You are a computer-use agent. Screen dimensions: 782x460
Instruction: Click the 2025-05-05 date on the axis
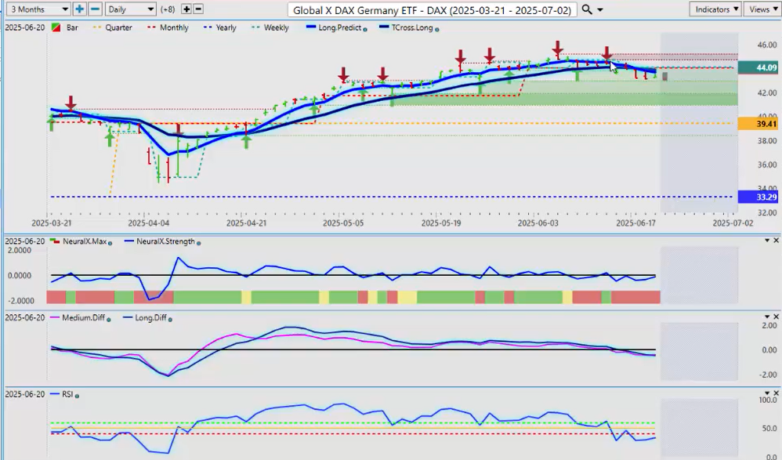[343, 223]
